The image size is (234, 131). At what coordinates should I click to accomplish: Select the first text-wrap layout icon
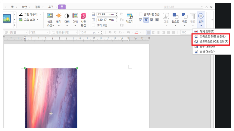tap(141, 20)
